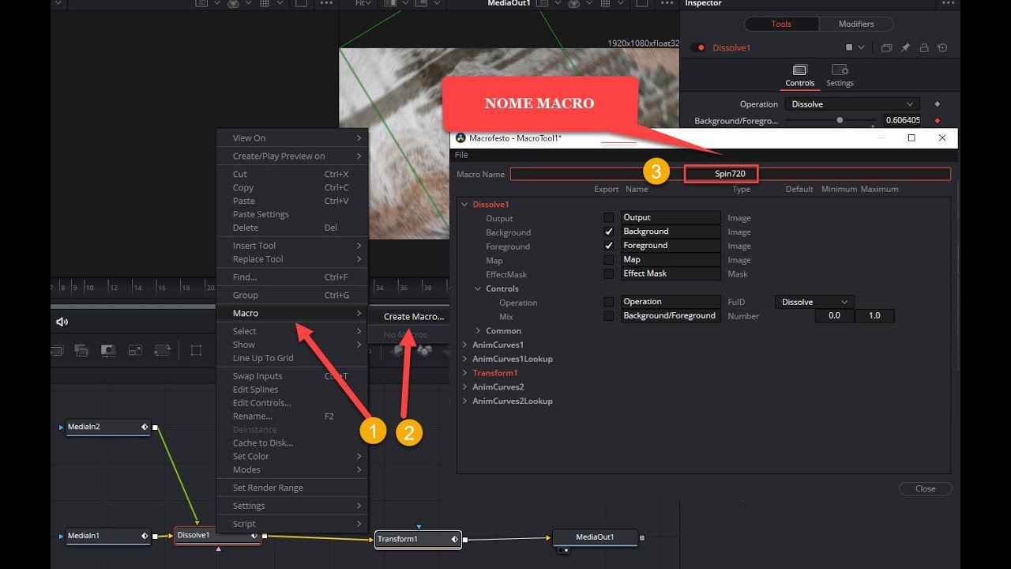Select the MediaIn2 node
This screenshot has height=569, width=1011.
pos(107,428)
